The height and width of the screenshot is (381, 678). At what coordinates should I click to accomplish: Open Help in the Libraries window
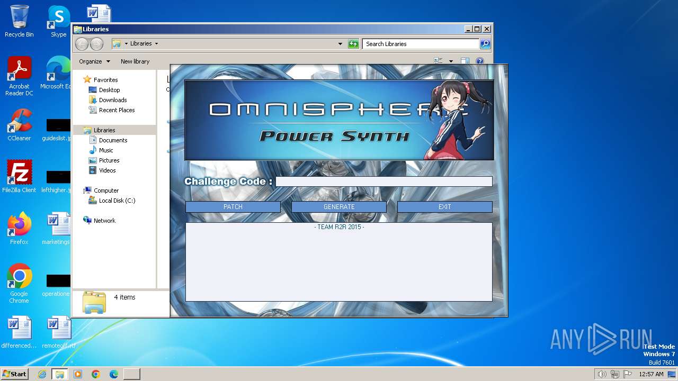[480, 61]
